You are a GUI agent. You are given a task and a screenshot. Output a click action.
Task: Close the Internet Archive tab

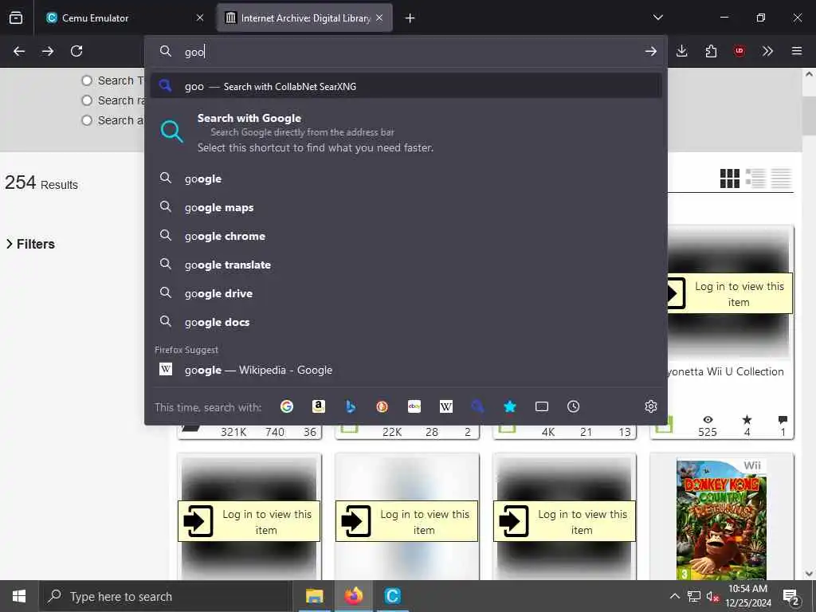tap(379, 18)
